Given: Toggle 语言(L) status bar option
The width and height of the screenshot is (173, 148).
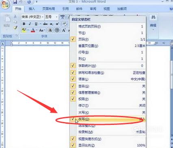Looking at the screenshot, I should point(108,79).
